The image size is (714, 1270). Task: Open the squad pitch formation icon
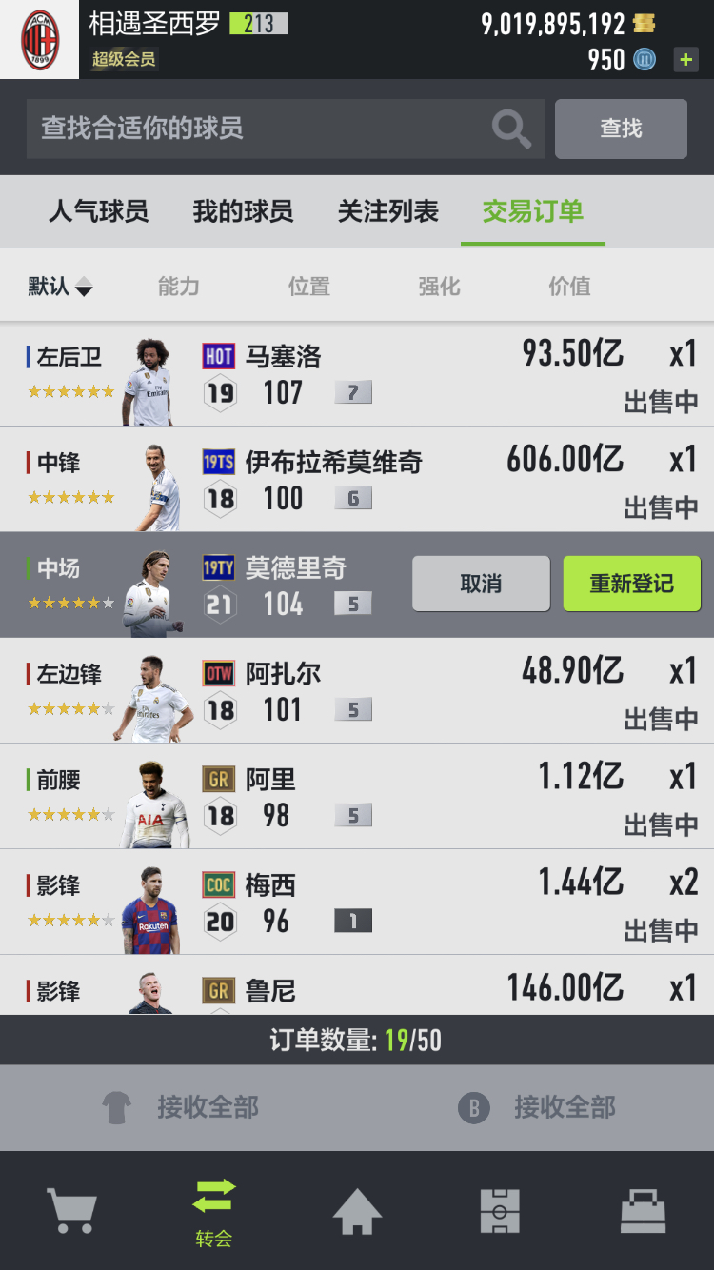pyautogui.click(x=500, y=1212)
